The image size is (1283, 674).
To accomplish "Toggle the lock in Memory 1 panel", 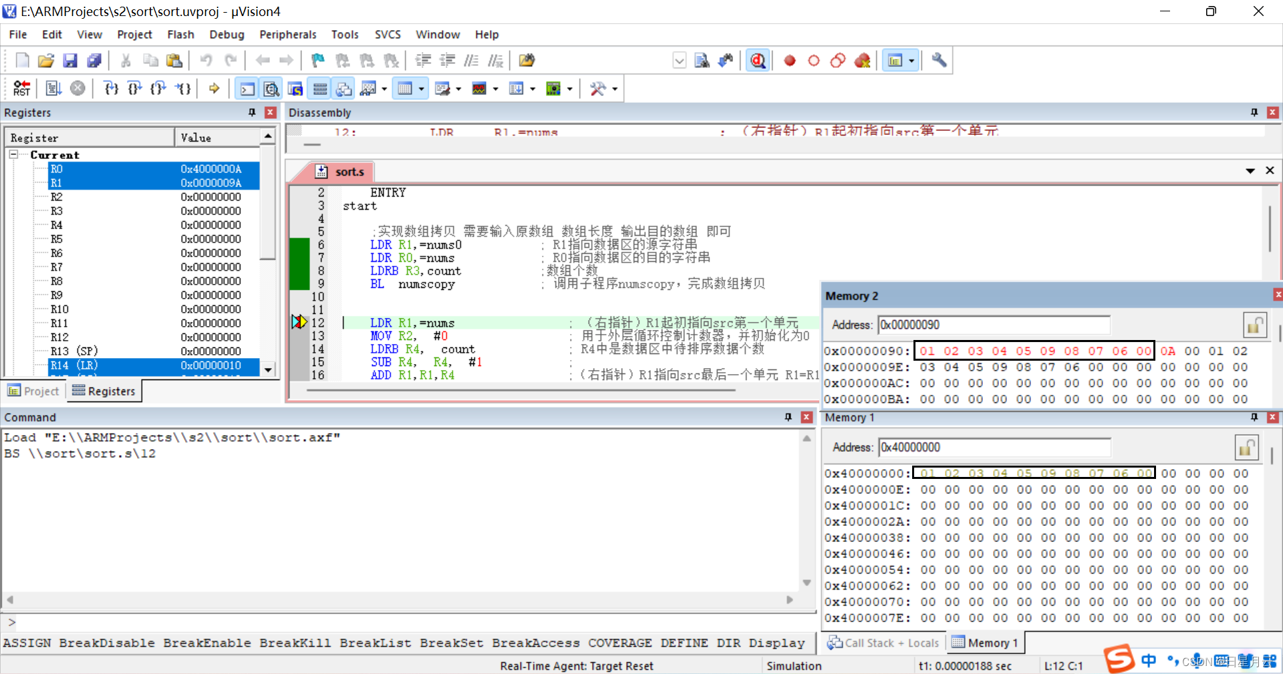I will click(x=1246, y=448).
